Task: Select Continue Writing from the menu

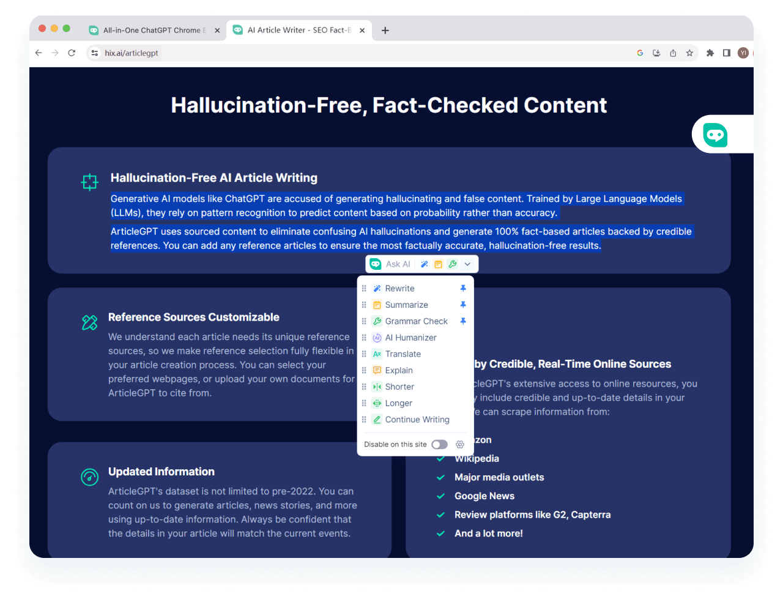Action: pyautogui.click(x=418, y=419)
